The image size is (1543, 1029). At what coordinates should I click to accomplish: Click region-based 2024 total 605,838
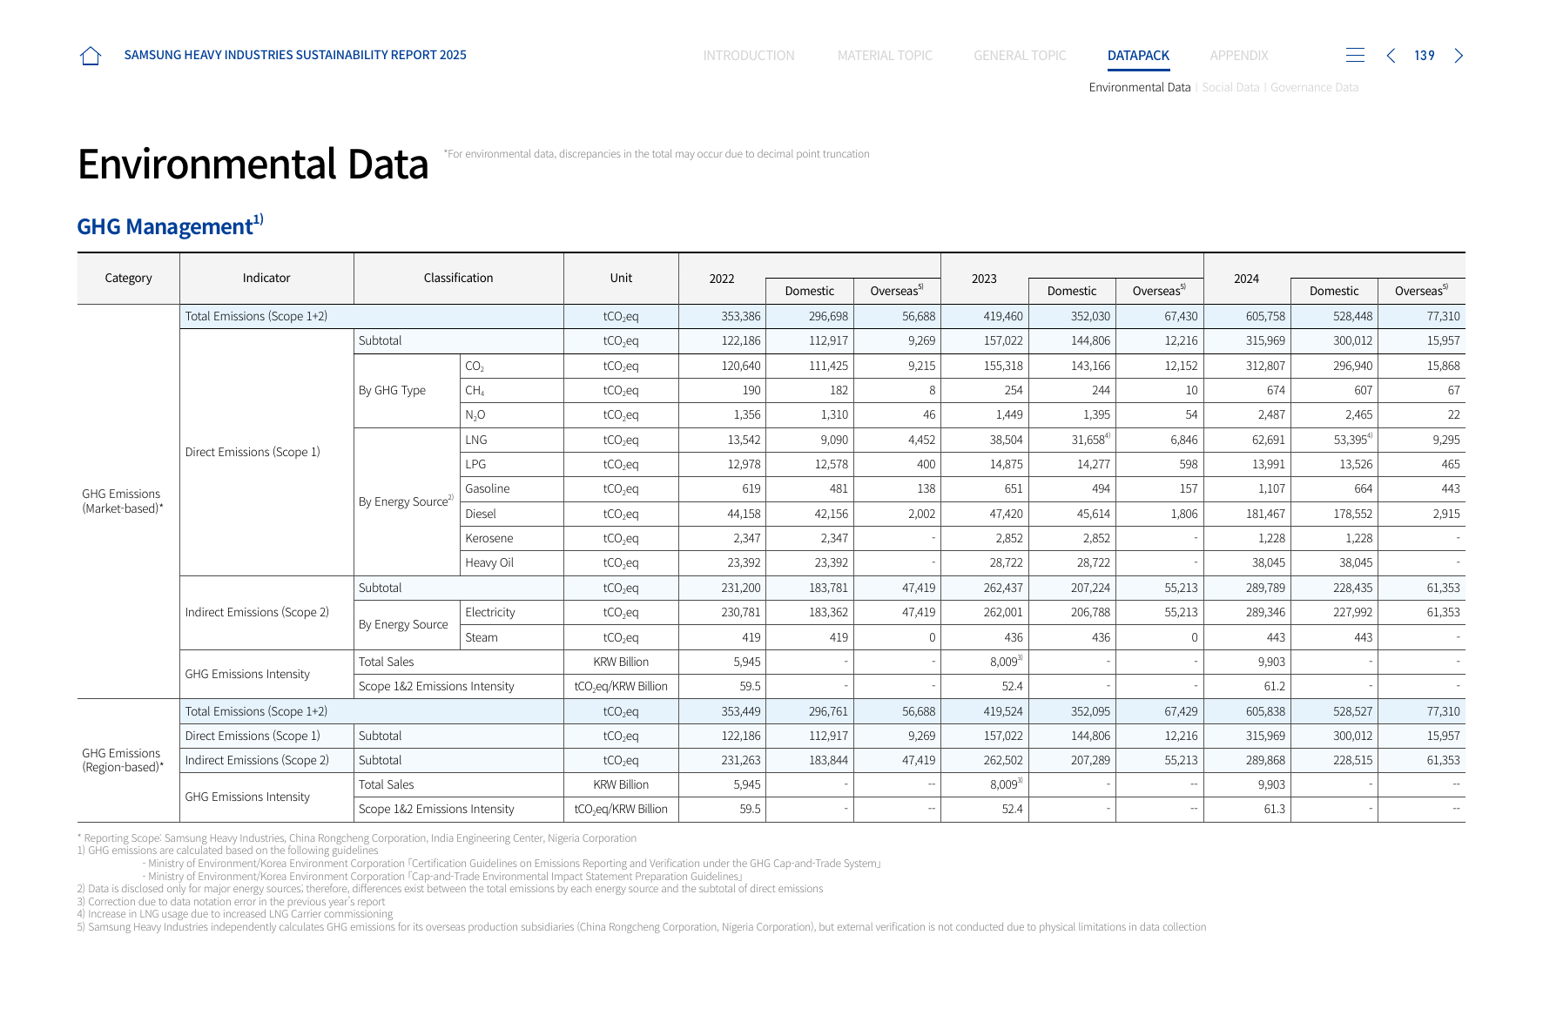(x=1265, y=711)
